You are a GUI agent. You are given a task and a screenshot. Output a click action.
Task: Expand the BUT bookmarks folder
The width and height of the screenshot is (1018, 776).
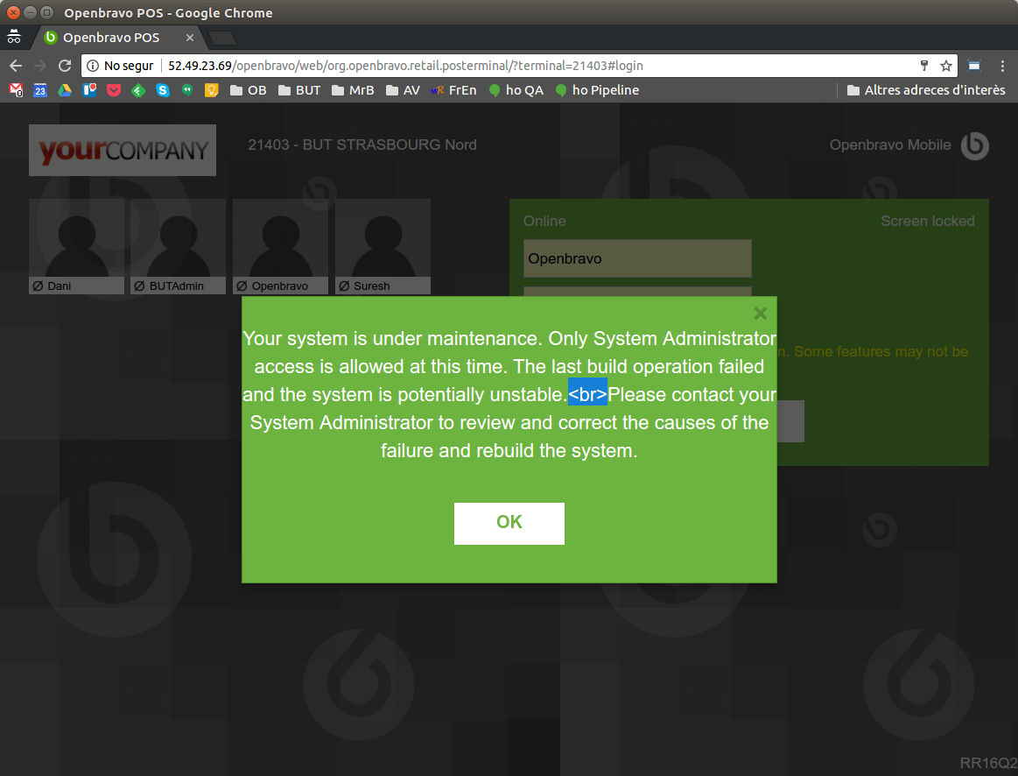[299, 90]
